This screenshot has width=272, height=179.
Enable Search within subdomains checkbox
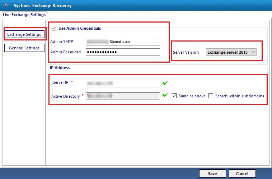point(211,96)
